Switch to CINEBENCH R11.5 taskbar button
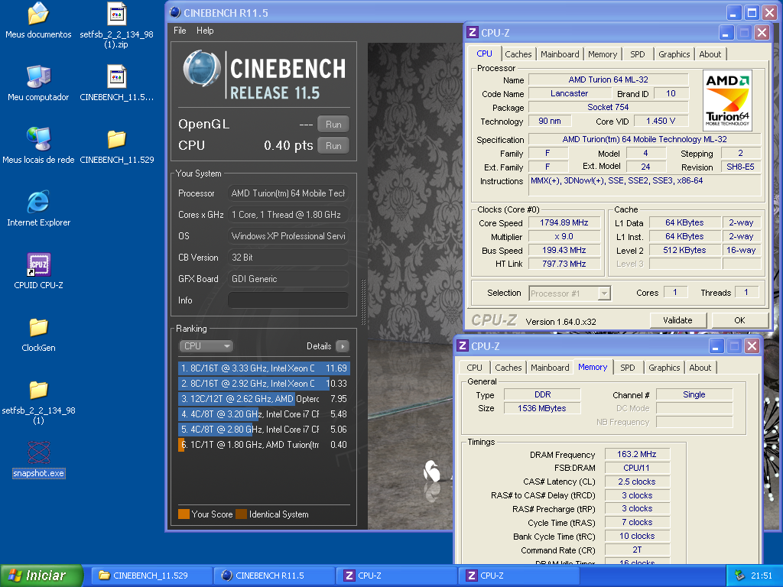The height and width of the screenshot is (587, 783). coord(275,576)
